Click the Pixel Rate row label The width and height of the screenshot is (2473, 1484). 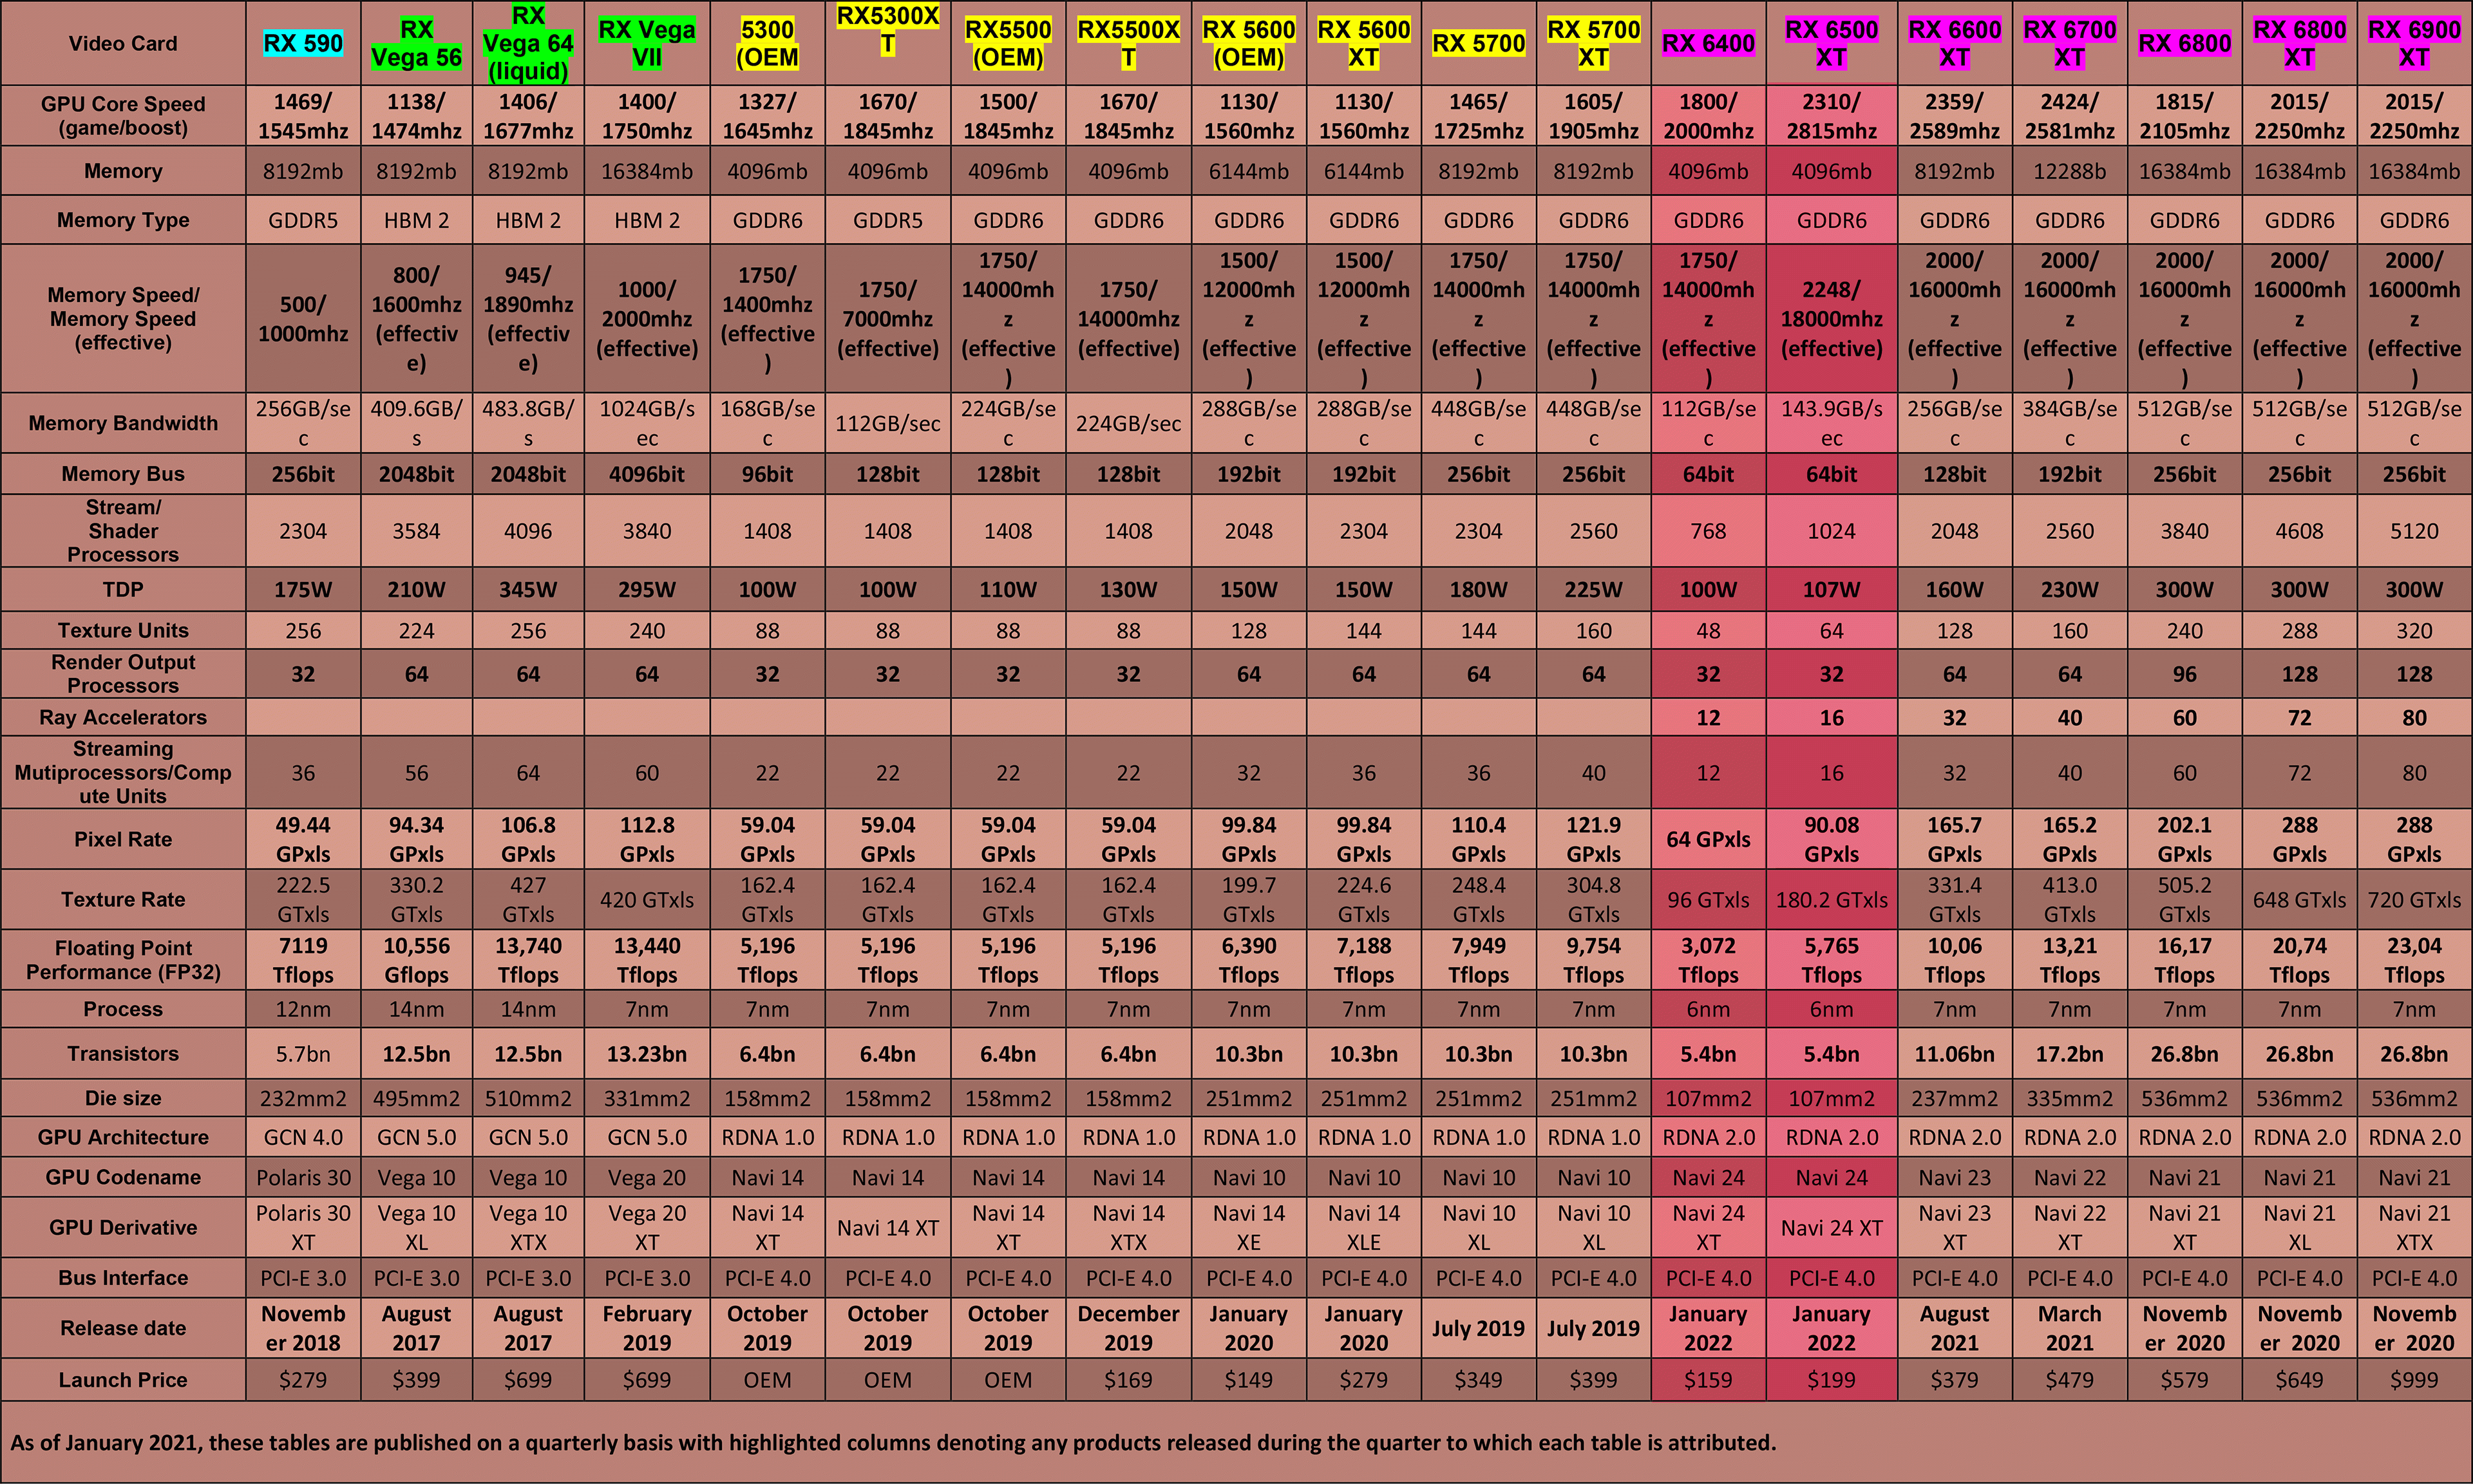[x=123, y=839]
